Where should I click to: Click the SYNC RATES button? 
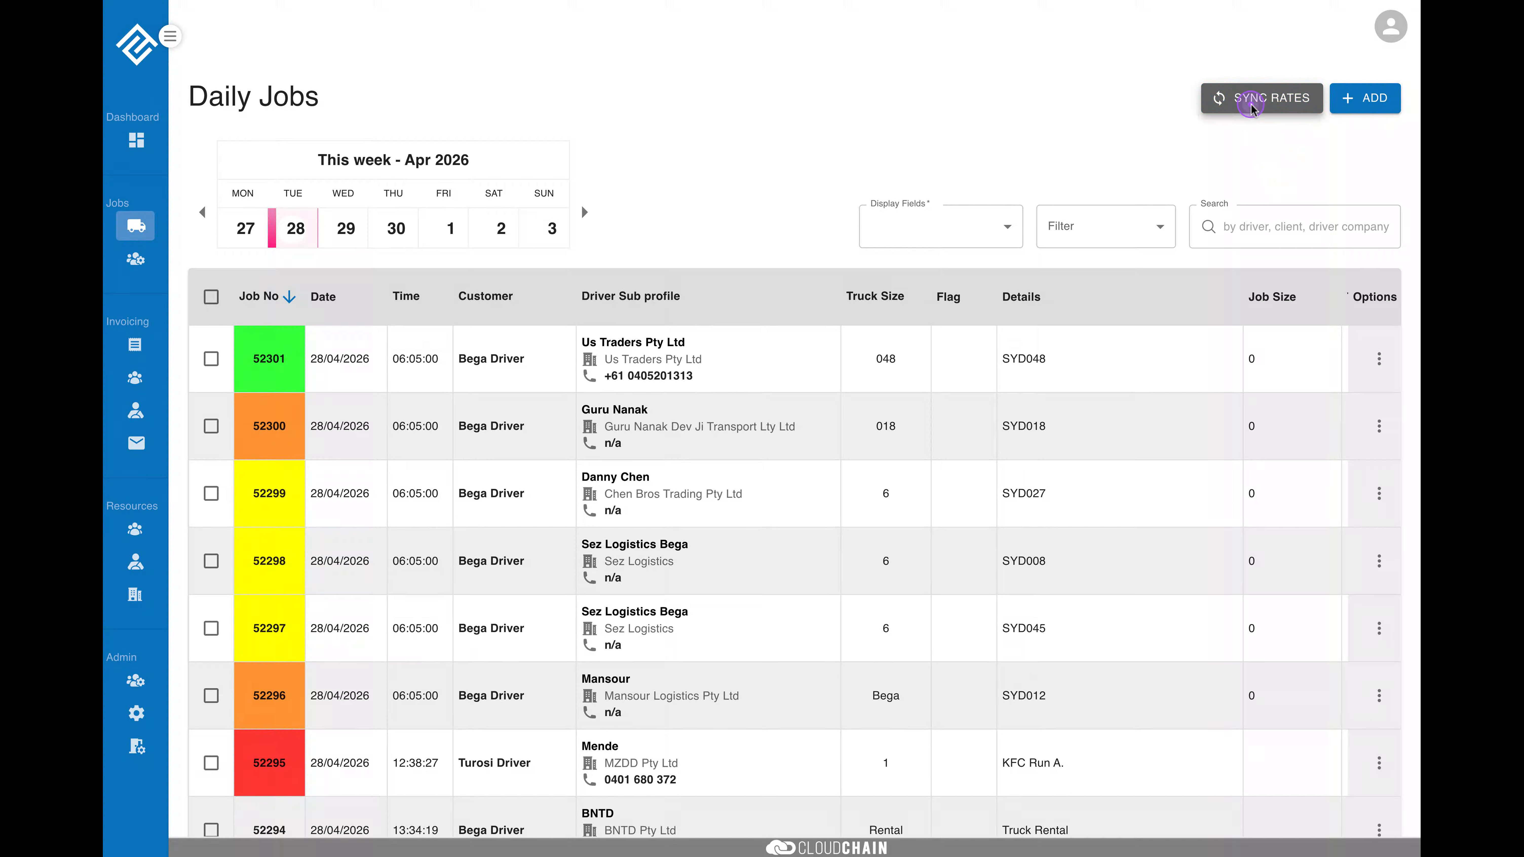point(1261,98)
